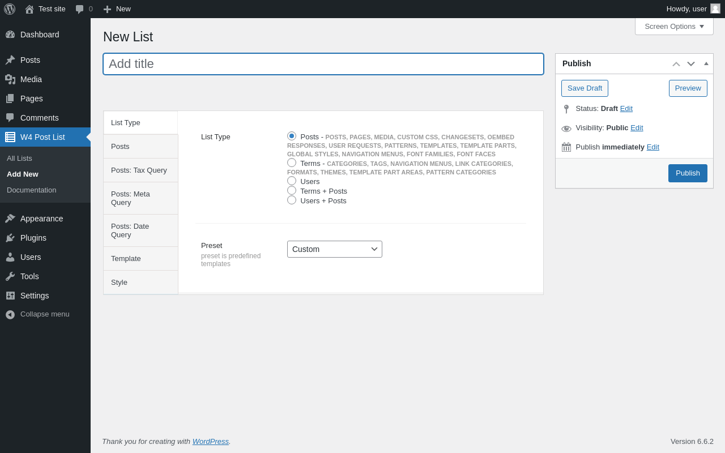This screenshot has height=453, width=725.
Task: Switch to the Posts: Tax Query tab
Action: point(140,170)
